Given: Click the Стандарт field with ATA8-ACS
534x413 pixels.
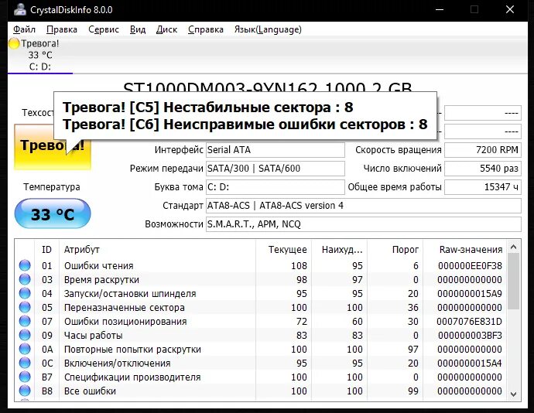Looking at the screenshot, I should (364, 206).
